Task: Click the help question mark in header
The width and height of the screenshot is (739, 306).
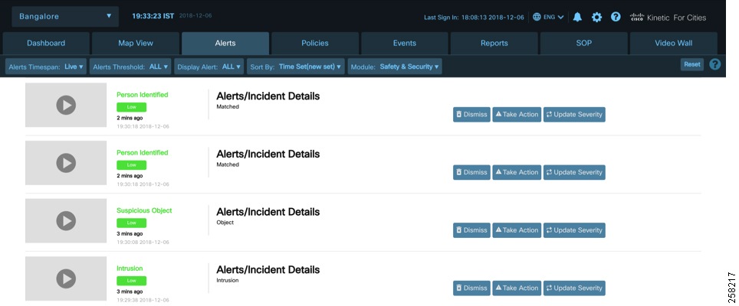Action: (x=616, y=17)
